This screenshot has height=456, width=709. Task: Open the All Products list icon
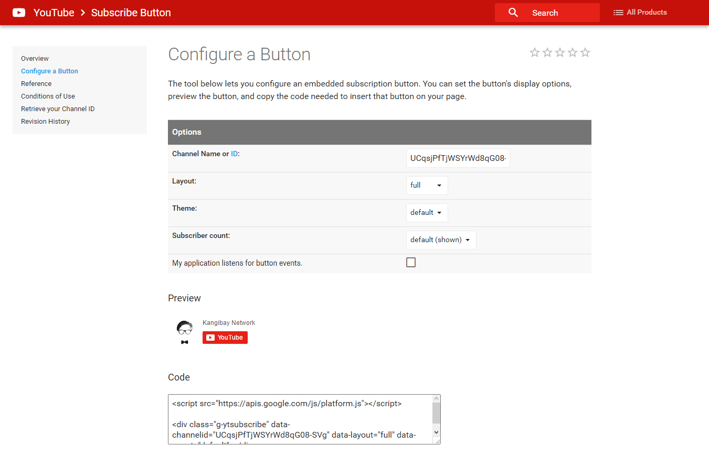tap(618, 13)
